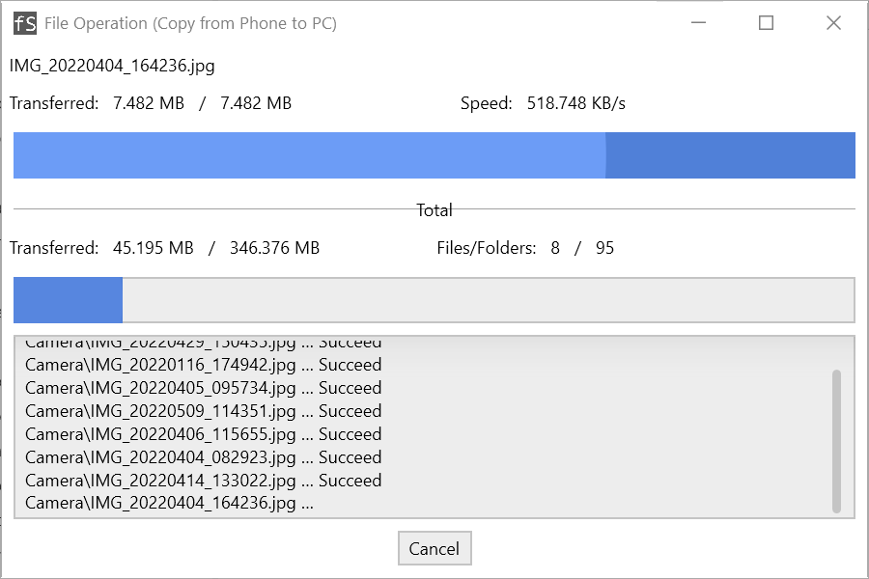Cancel the file copy operation
This screenshot has width=869, height=579.
(434, 548)
